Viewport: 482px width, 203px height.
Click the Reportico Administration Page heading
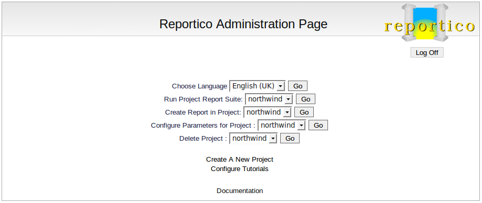click(x=243, y=24)
